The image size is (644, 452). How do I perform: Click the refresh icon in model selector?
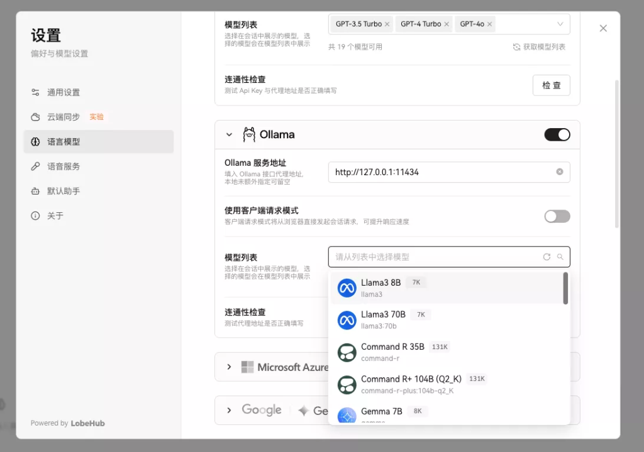[547, 257]
